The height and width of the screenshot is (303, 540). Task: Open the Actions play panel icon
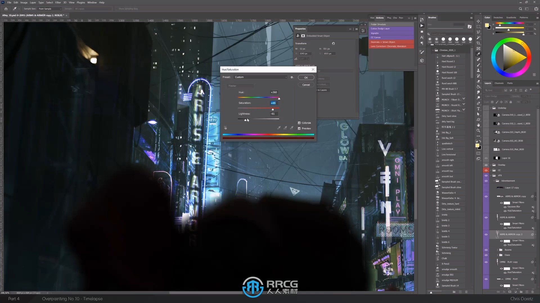coord(422,26)
